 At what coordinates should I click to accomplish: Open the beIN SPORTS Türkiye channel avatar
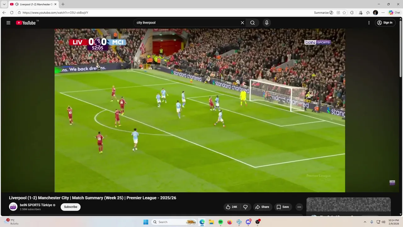coord(13,207)
